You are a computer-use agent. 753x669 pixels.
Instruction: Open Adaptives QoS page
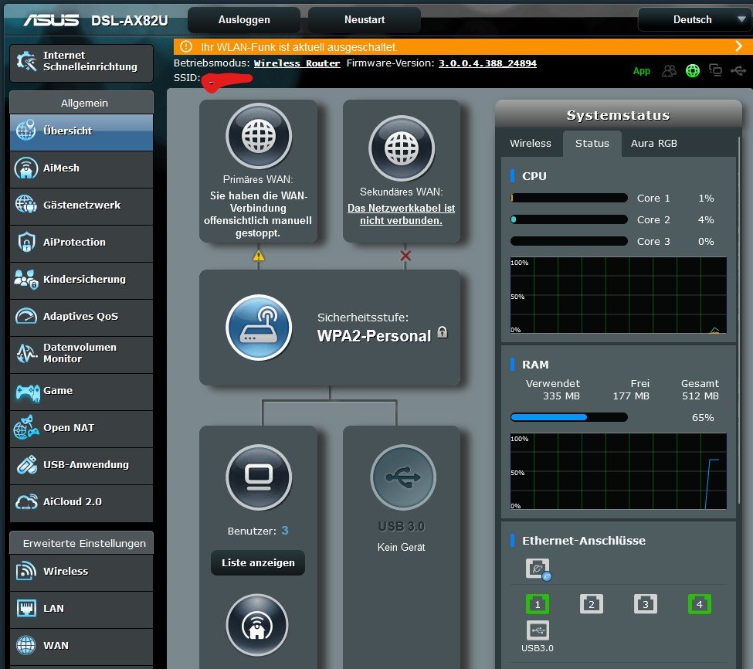point(81,318)
